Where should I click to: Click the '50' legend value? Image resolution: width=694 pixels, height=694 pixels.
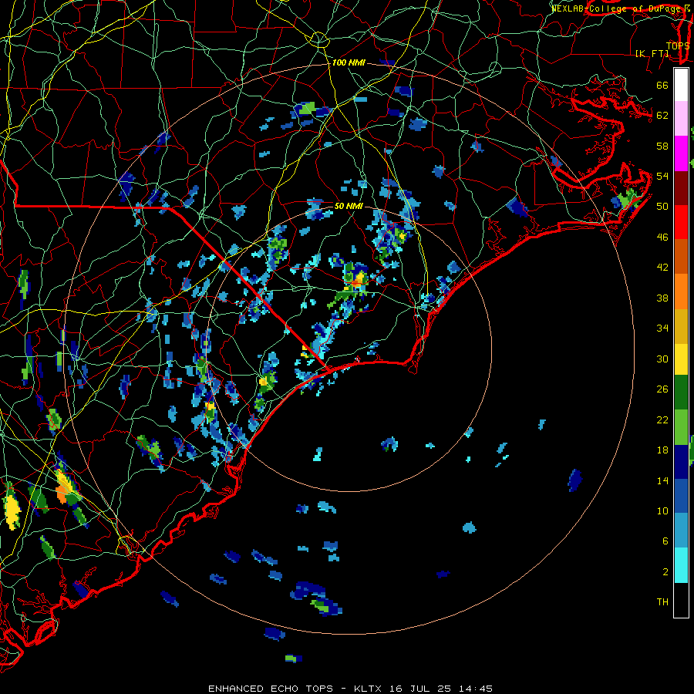click(662, 207)
